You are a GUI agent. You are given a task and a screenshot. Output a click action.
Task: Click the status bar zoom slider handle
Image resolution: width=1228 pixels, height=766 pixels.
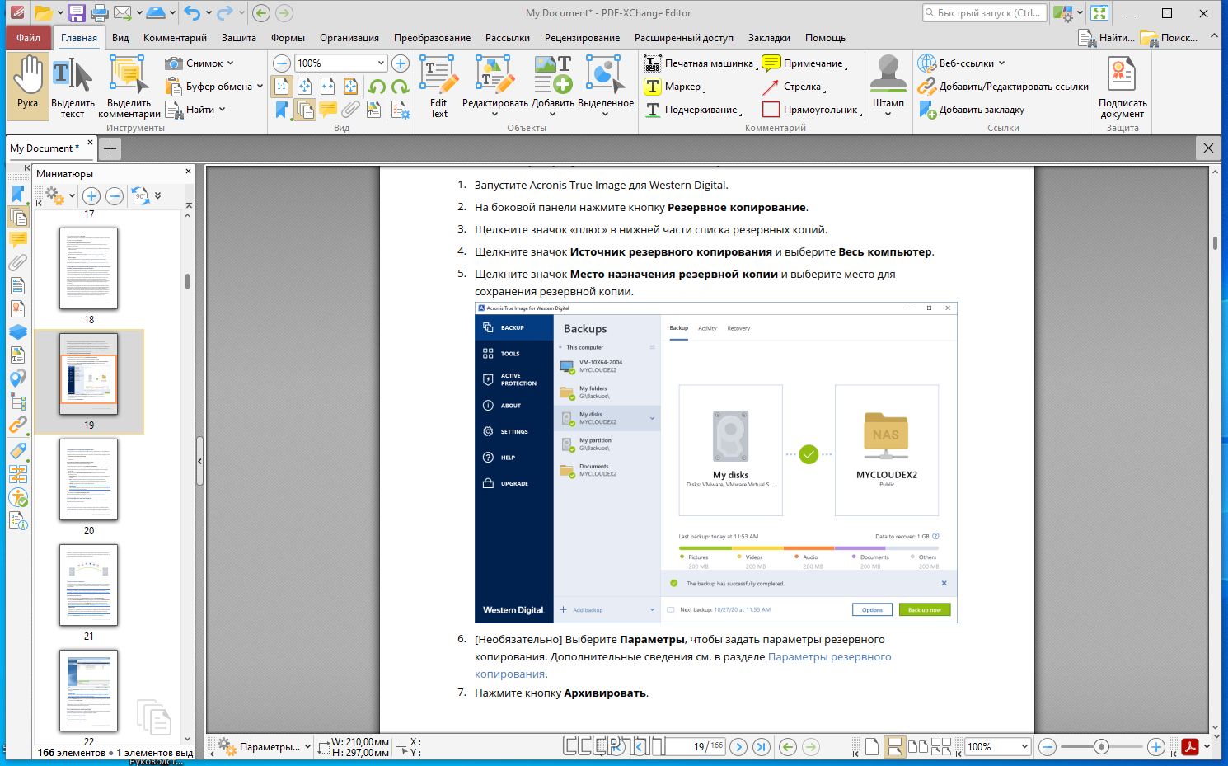coord(1101,747)
